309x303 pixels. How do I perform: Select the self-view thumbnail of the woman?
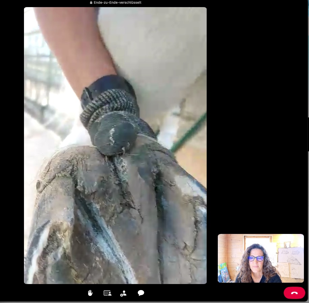click(261, 258)
